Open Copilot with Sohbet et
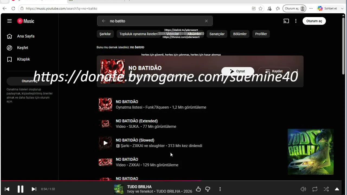347x195 pixels. tap(327, 8)
